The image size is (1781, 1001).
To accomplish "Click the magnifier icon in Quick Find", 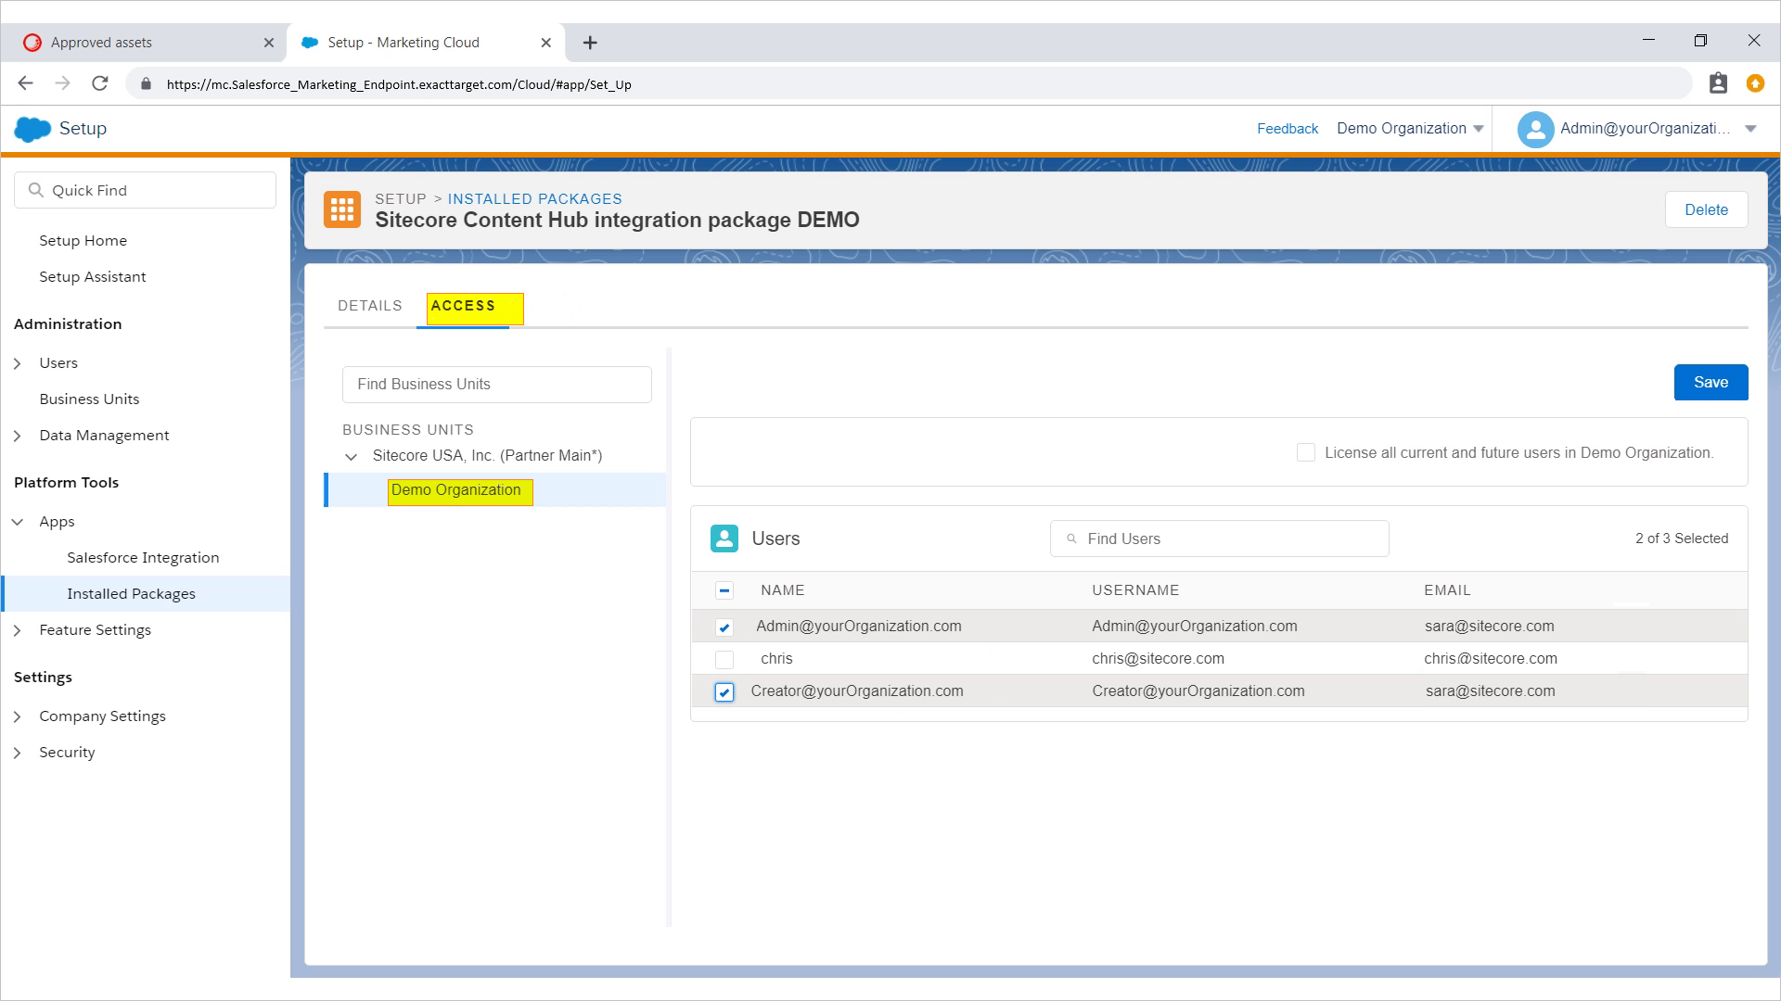I will 36,190.
